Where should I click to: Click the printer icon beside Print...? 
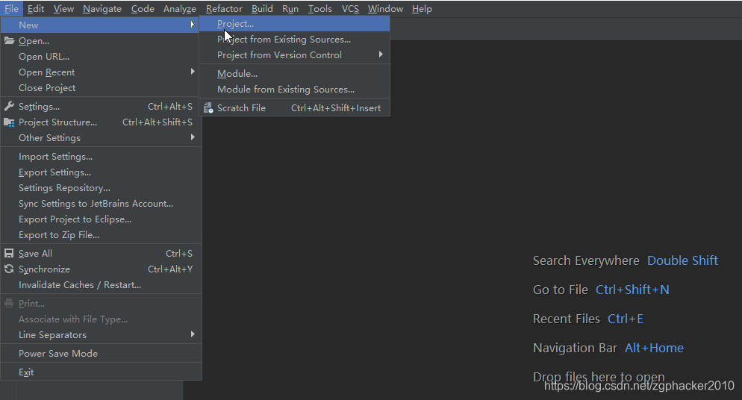click(9, 304)
